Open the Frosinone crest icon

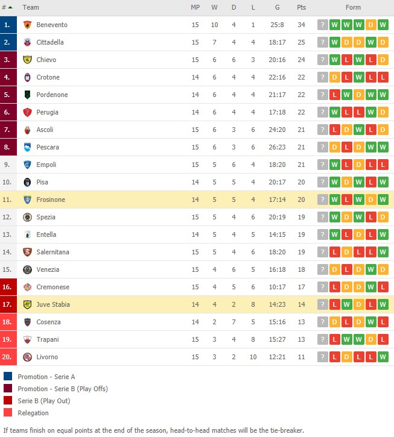point(27,200)
